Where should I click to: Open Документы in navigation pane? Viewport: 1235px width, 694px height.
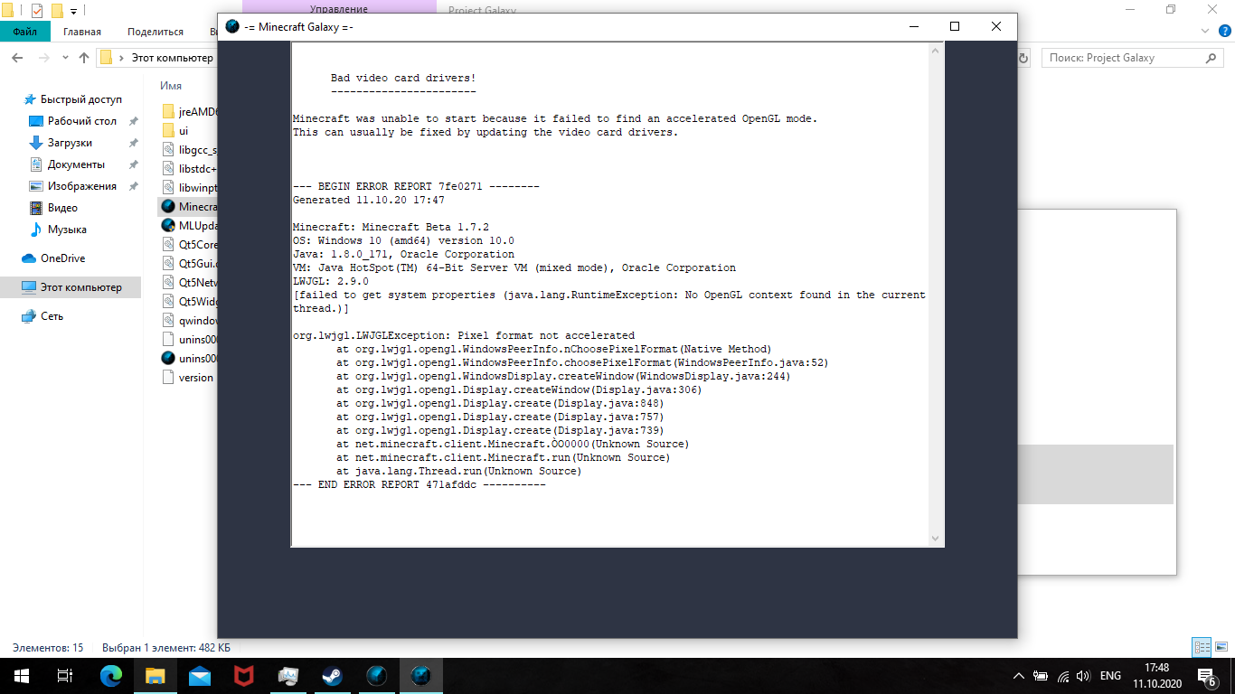tap(76, 164)
